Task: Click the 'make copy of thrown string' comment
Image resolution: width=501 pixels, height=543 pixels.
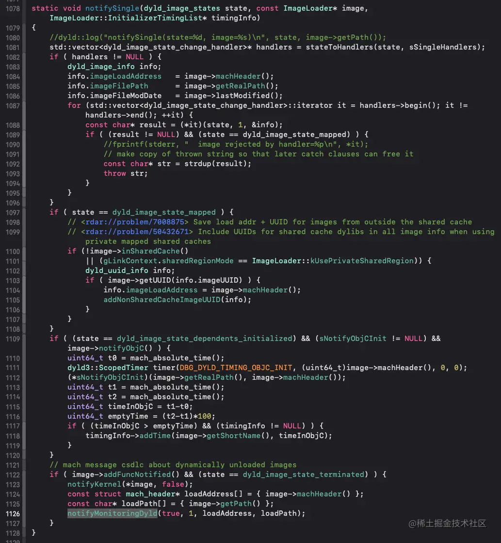Action: coord(259,154)
